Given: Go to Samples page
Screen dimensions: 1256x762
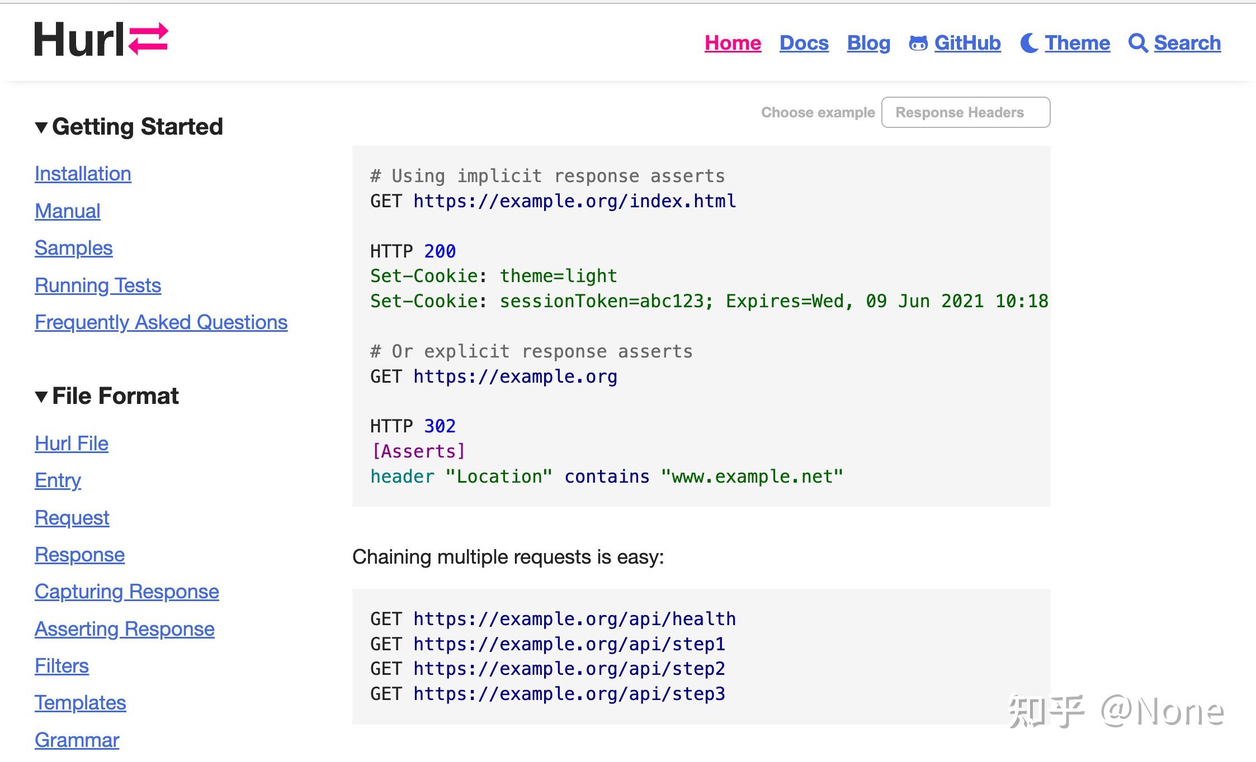Looking at the screenshot, I should coord(74,248).
